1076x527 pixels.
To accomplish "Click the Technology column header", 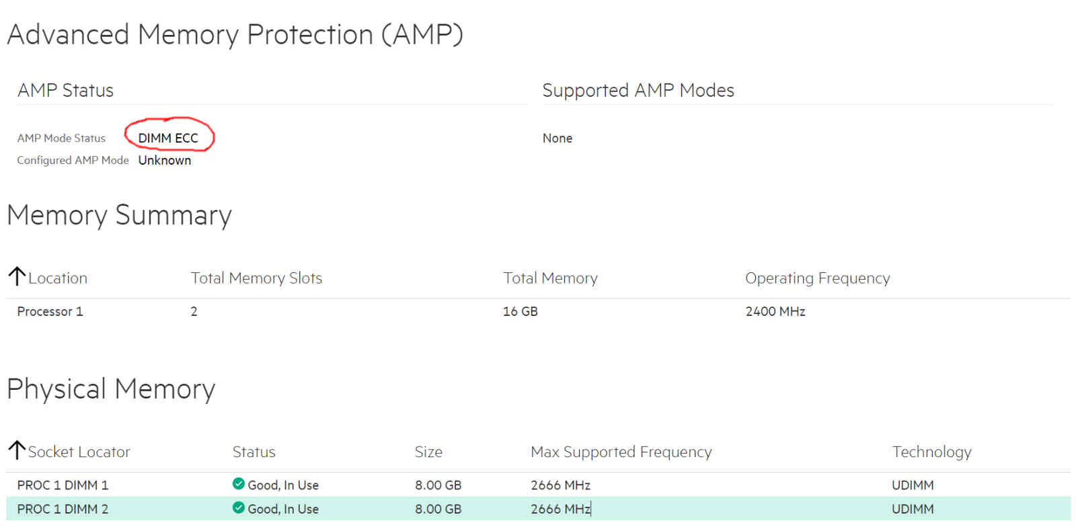I will pyautogui.click(x=931, y=452).
